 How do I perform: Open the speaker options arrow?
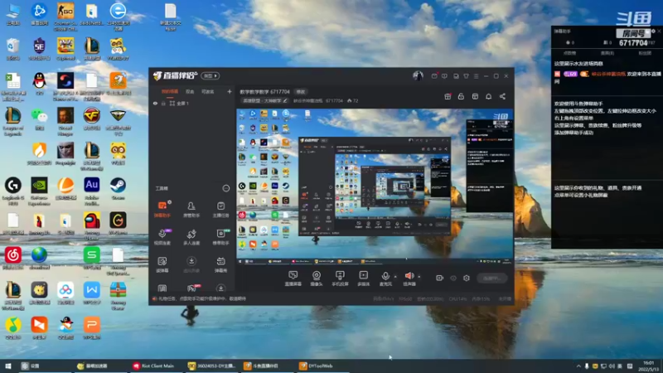(419, 277)
